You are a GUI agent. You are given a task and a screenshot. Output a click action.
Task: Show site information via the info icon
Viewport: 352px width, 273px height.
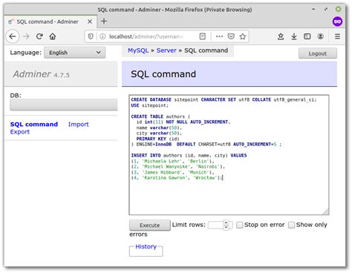click(x=102, y=36)
